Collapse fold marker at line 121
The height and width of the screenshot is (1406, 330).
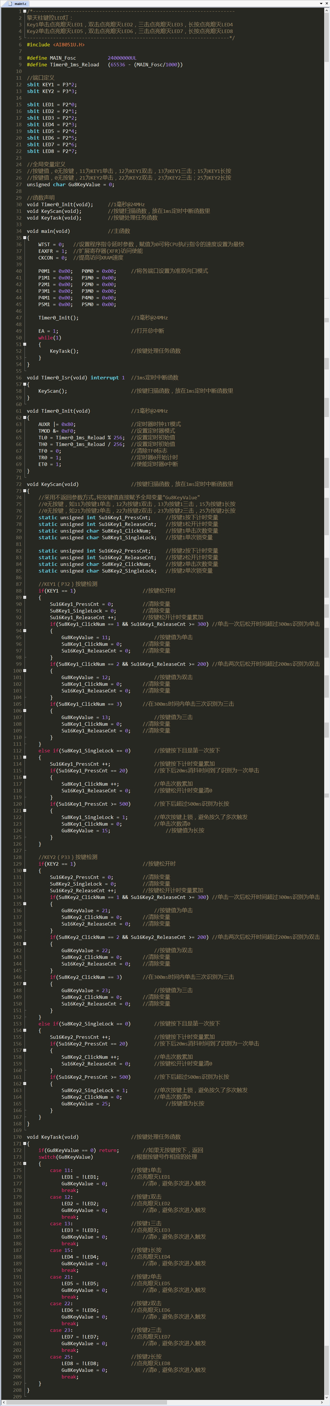pyautogui.click(x=25, y=811)
